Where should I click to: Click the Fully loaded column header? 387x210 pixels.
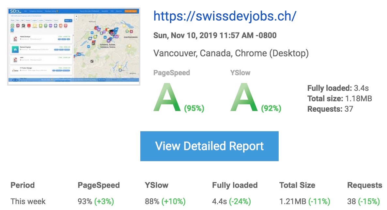[235, 185]
